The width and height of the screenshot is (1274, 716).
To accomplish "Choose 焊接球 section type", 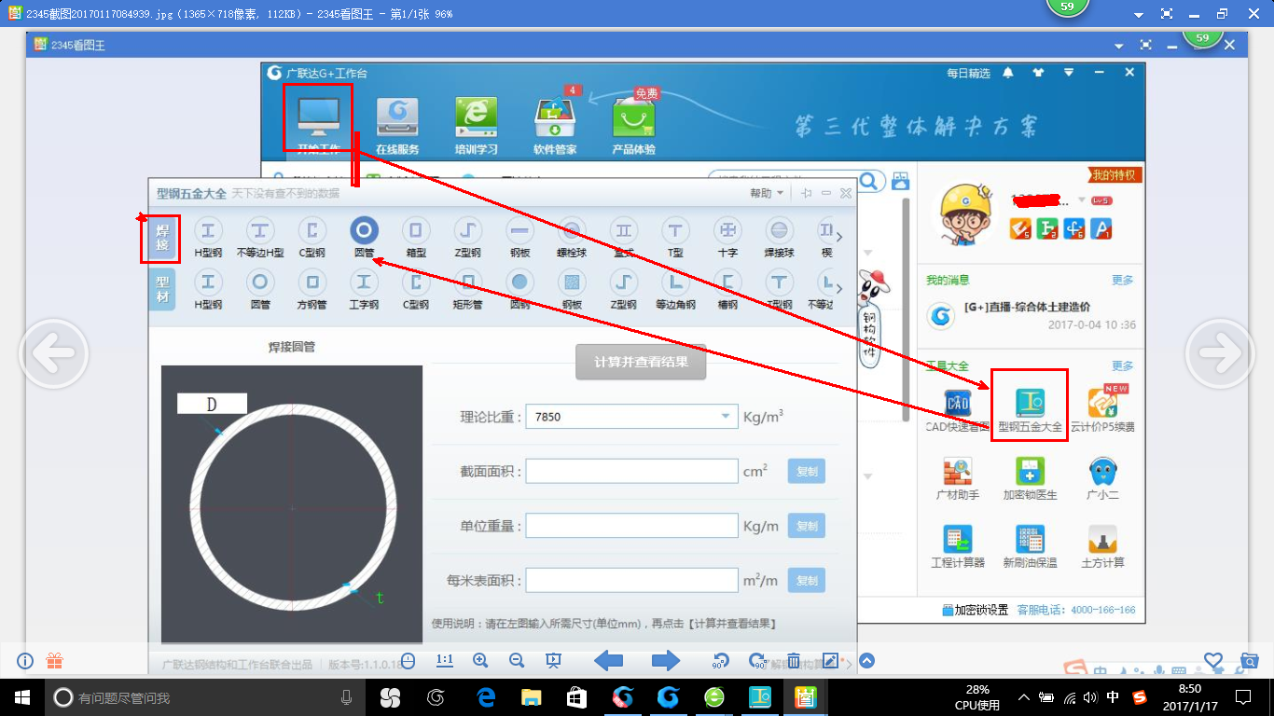I will [780, 238].
